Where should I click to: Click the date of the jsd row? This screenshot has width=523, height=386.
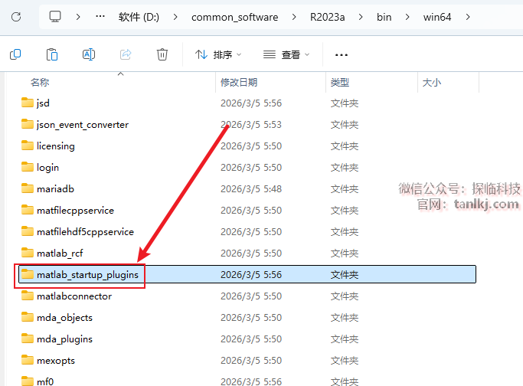[251, 103]
